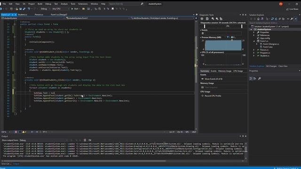301x169 pixels.
Task: Click the Clear All icon in the Output toolbar
Action: pos(85,140)
